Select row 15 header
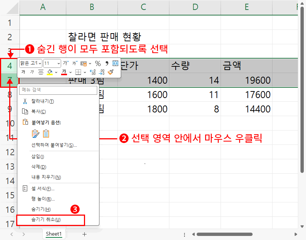The width and height of the screenshot is (306, 240). (x=10, y=195)
